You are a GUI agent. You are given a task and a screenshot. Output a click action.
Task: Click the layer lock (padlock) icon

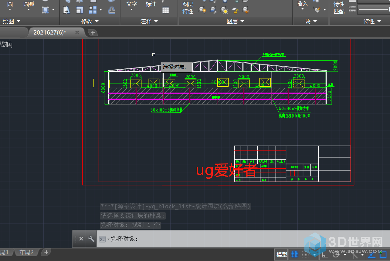(235, 10)
